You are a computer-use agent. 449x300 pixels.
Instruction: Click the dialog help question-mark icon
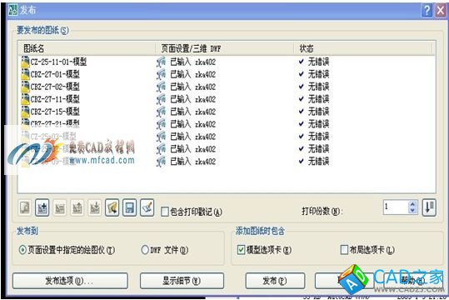pos(427,11)
